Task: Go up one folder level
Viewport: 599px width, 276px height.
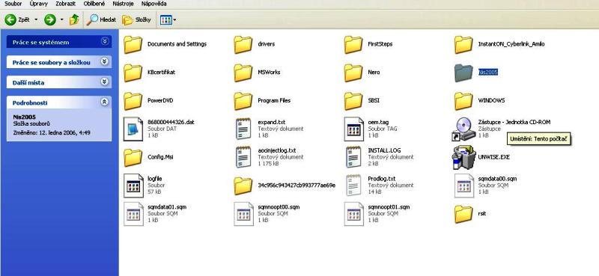Action: click(74, 19)
